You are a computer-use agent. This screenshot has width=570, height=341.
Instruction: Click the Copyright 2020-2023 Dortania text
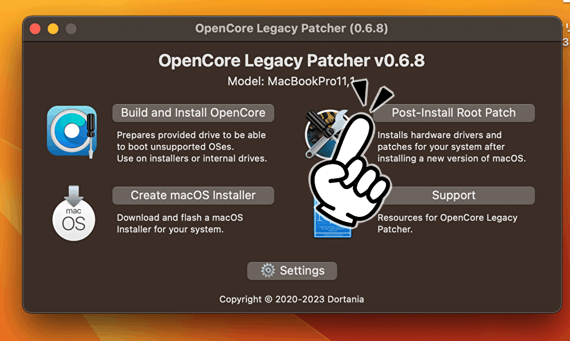coord(291,299)
